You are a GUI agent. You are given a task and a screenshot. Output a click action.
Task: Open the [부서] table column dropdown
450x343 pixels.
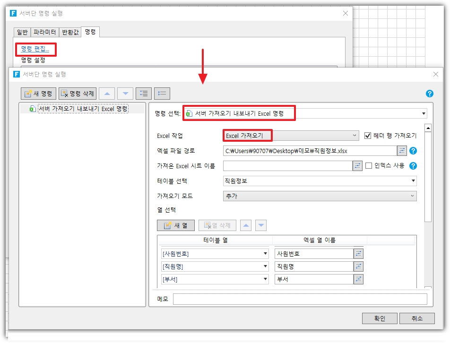215,279
